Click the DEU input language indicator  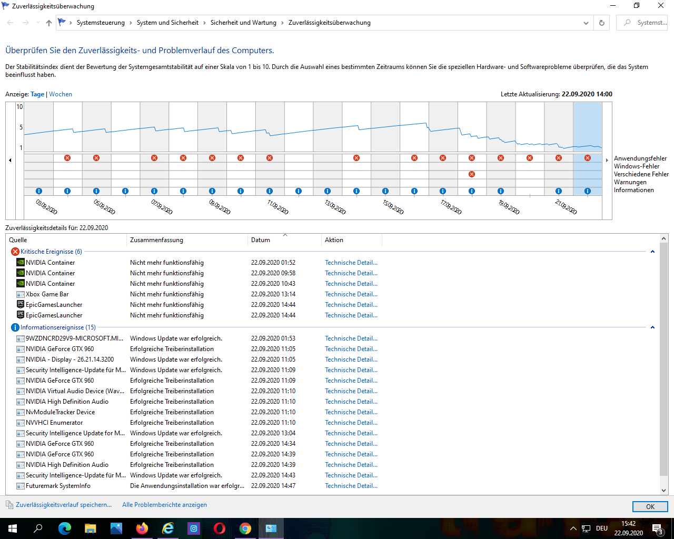(602, 528)
